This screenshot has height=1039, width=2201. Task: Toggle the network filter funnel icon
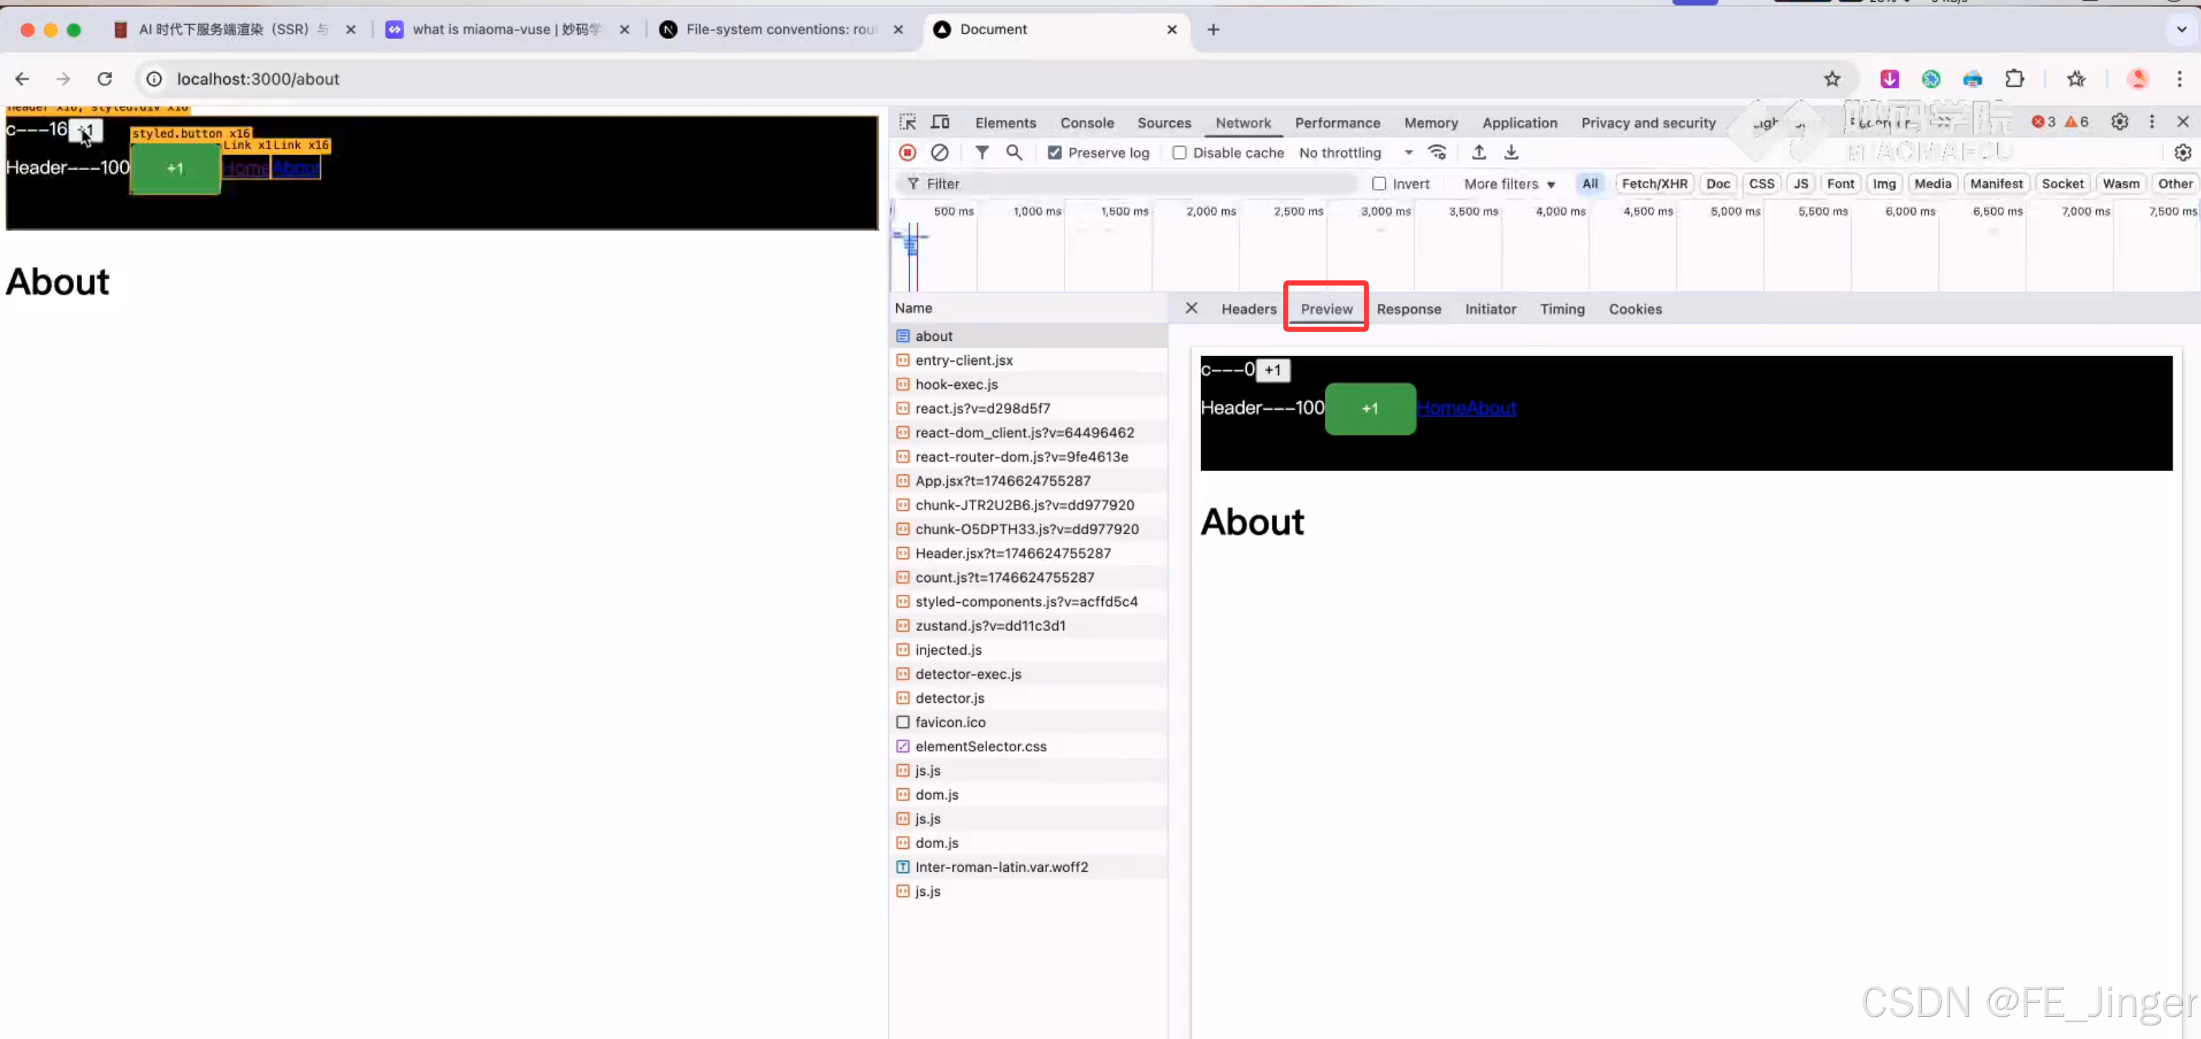pyautogui.click(x=982, y=152)
